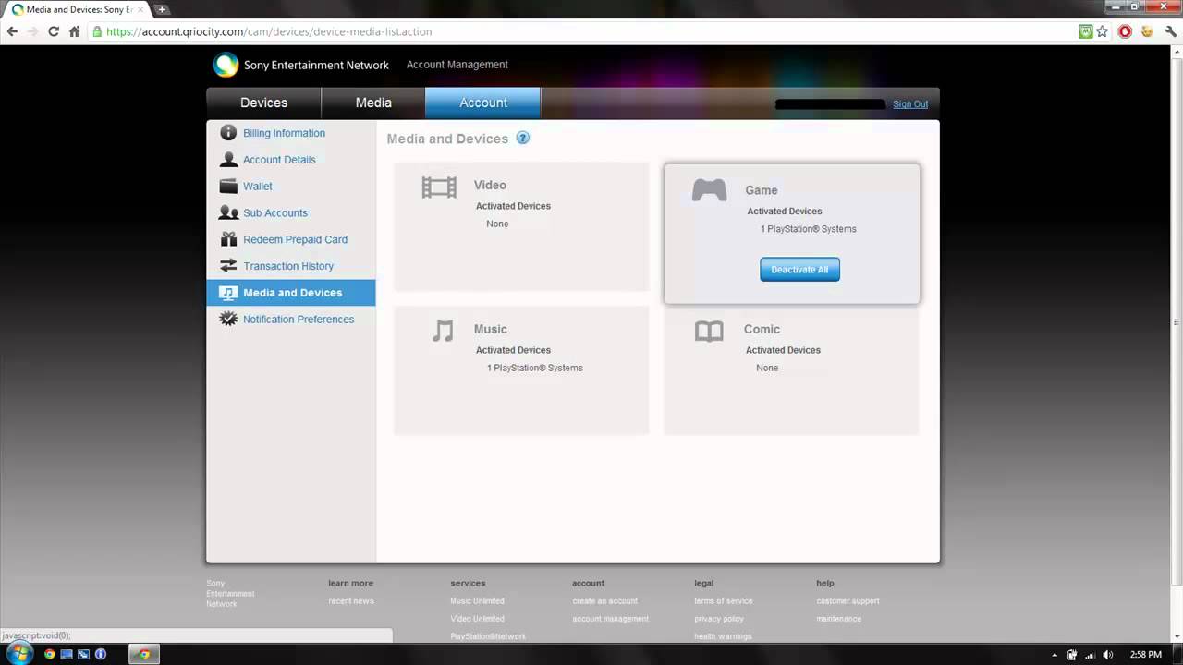Click the terms of service footer link
Image resolution: width=1183 pixels, height=665 pixels.
click(x=724, y=601)
